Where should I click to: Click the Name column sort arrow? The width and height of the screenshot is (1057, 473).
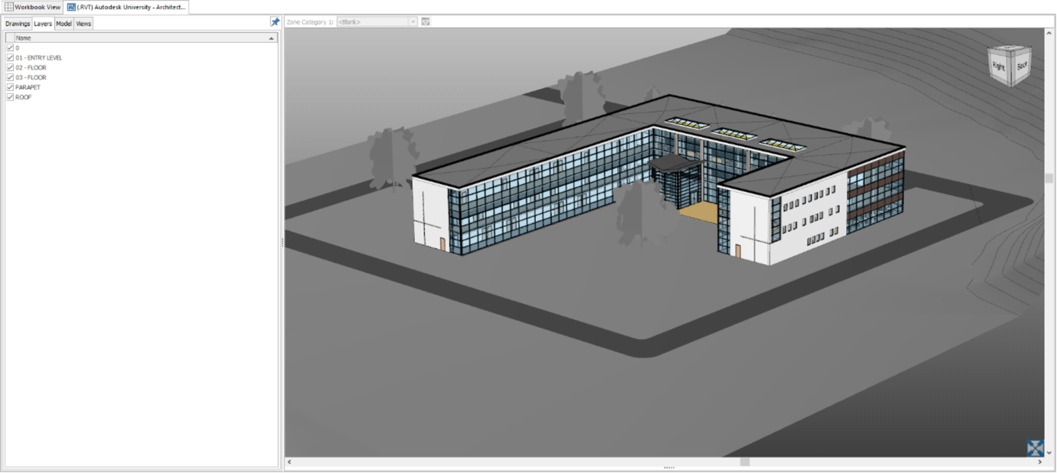pos(271,38)
